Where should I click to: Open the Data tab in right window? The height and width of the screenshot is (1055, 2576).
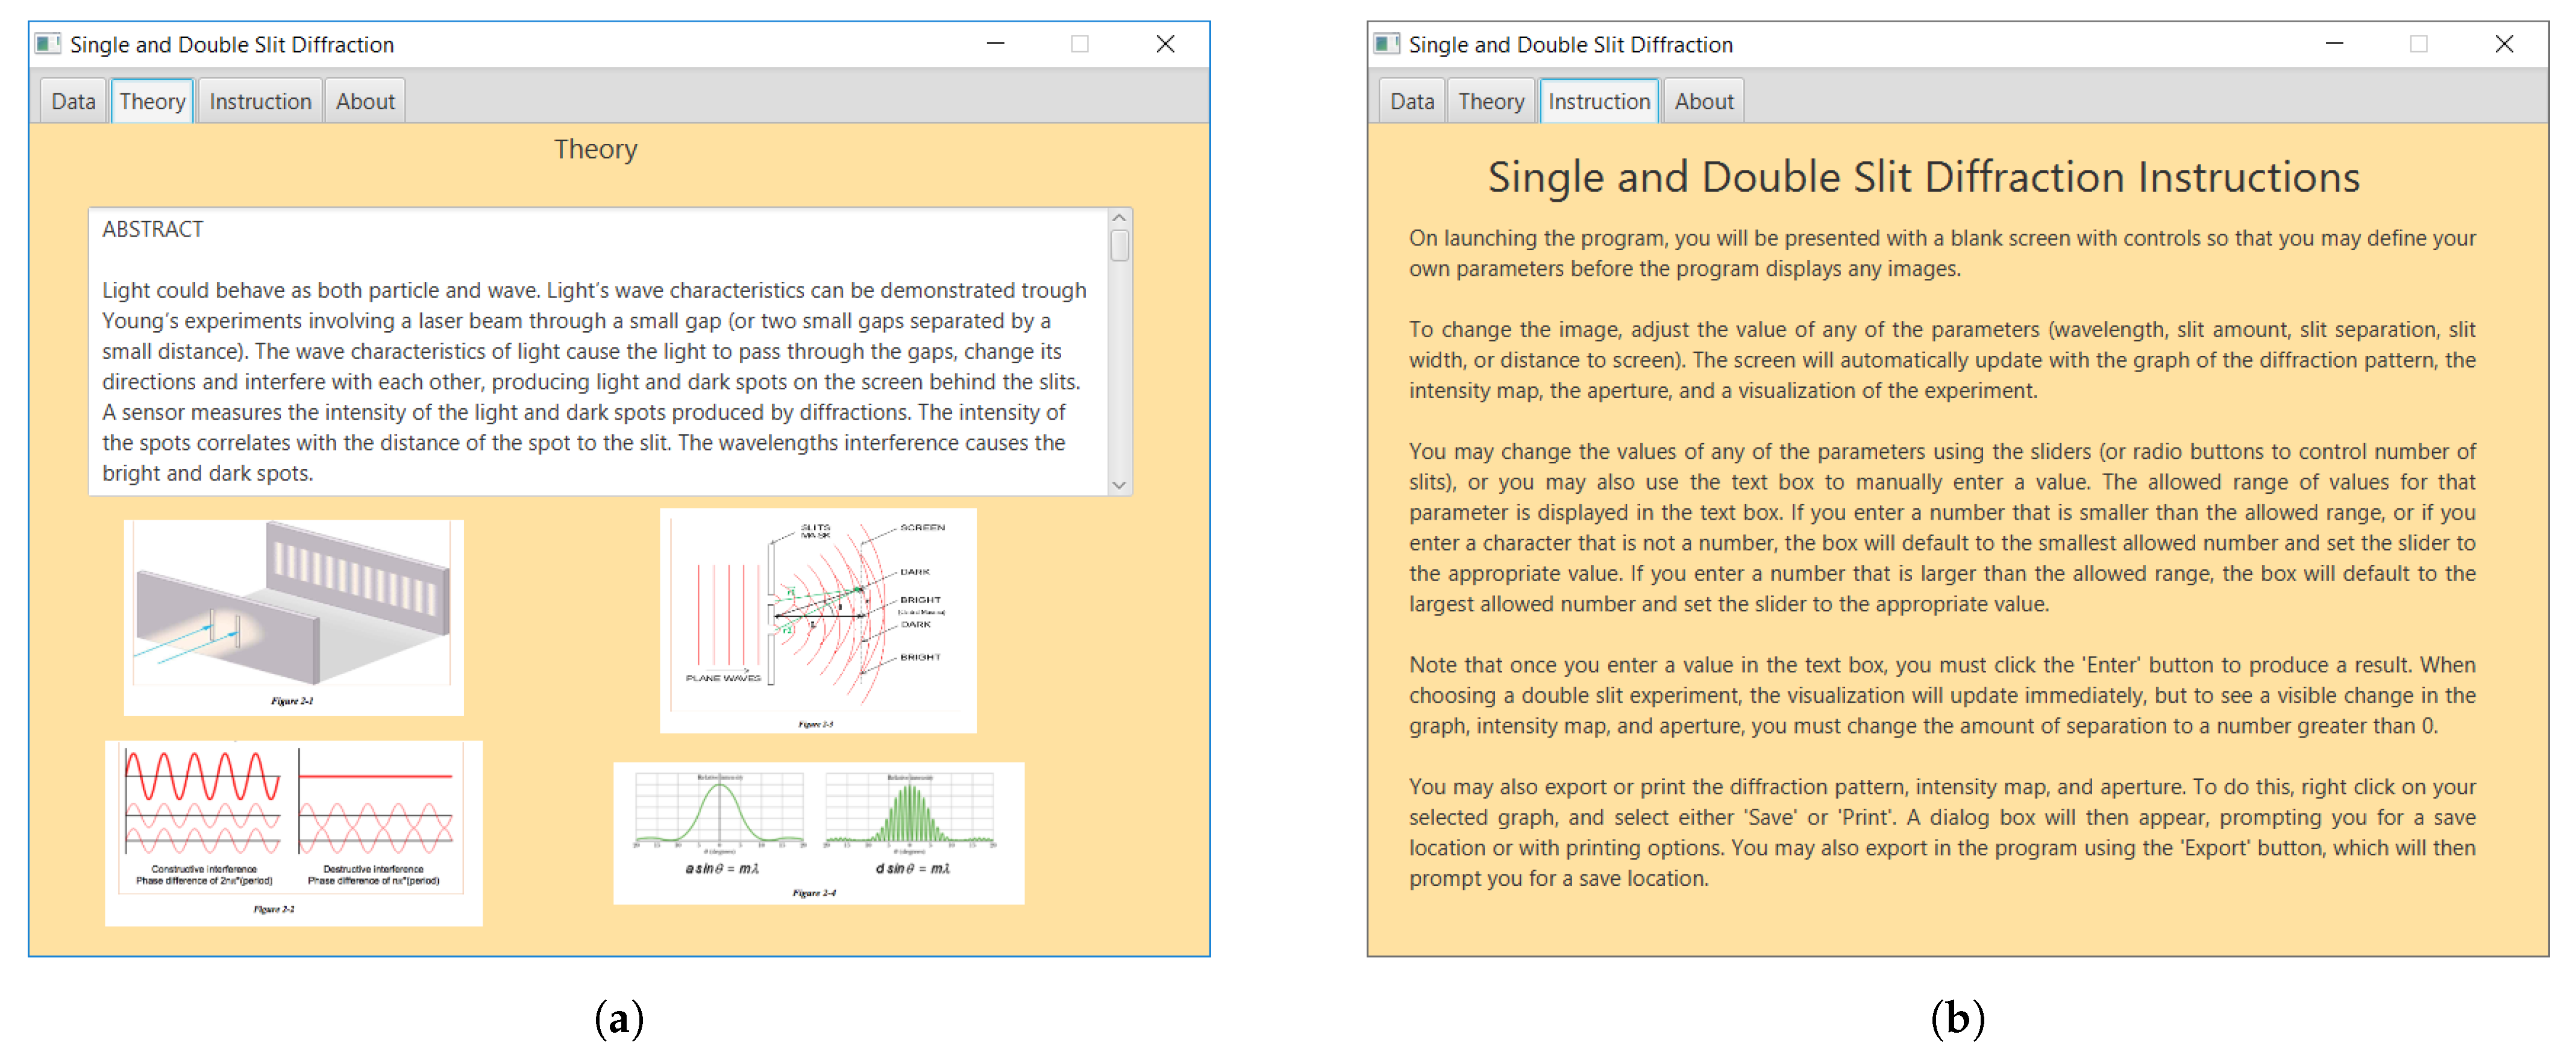(x=1411, y=102)
